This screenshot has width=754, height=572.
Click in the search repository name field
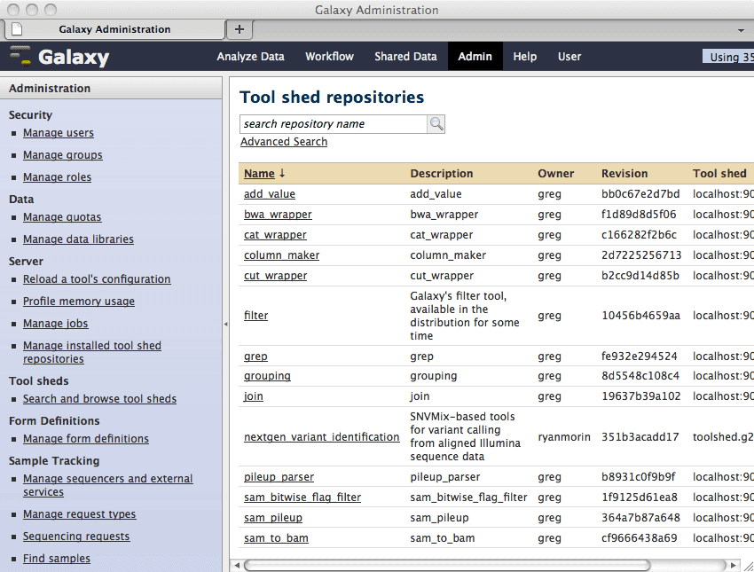[334, 124]
